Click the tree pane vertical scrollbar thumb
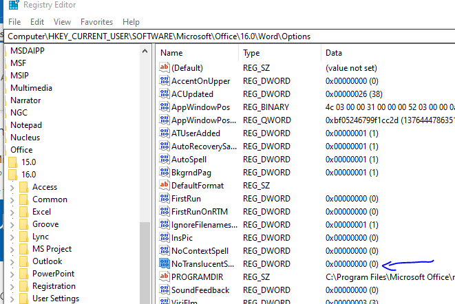 point(145,263)
